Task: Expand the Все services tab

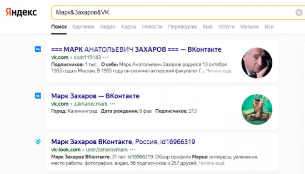Action: (x=269, y=27)
